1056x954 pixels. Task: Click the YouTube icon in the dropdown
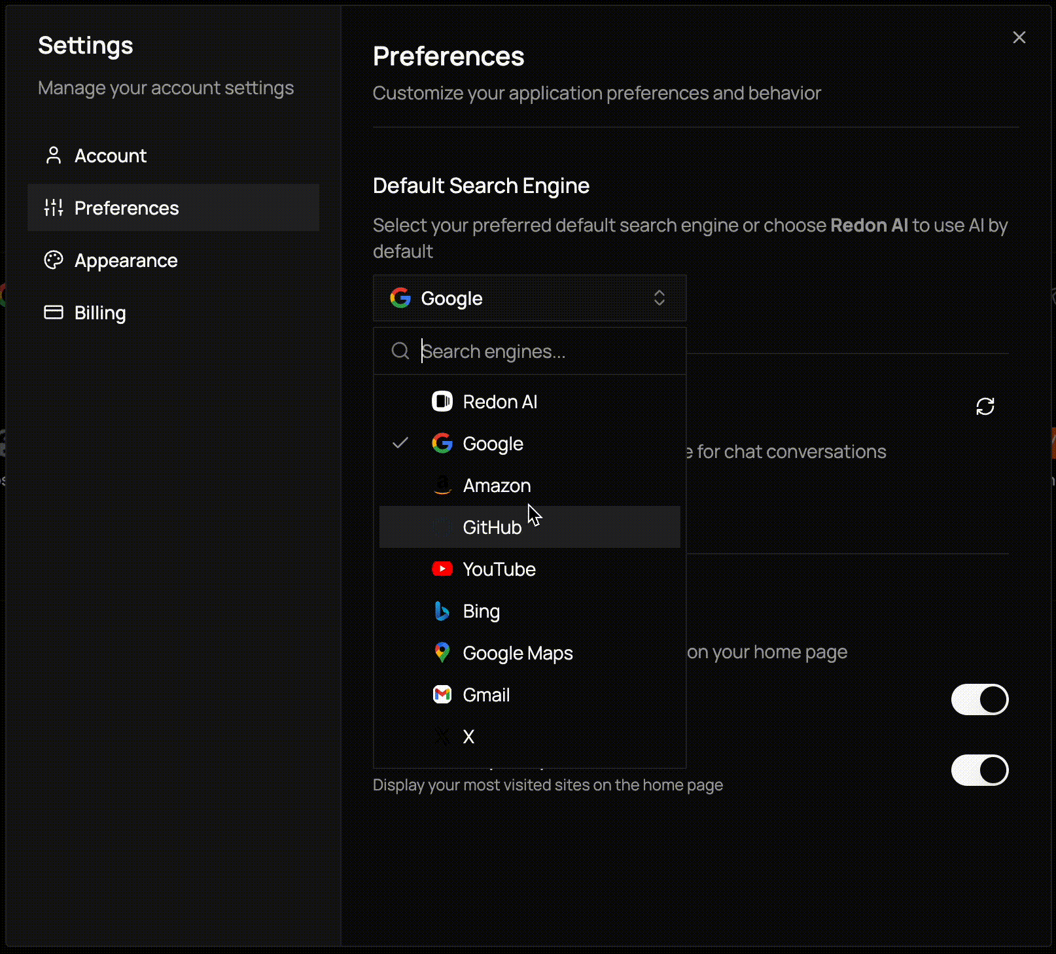(442, 569)
